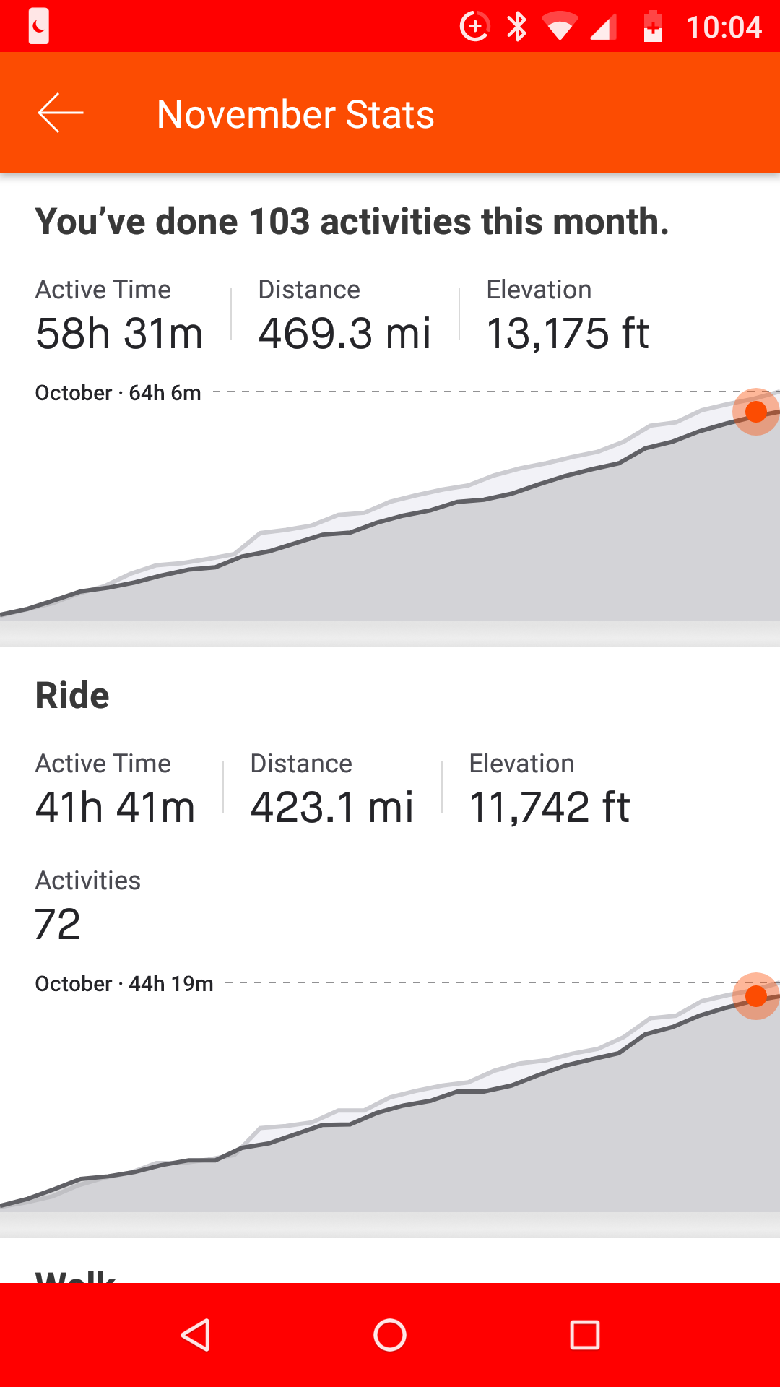Open recent apps square button
780x1387 pixels.
584,1335
